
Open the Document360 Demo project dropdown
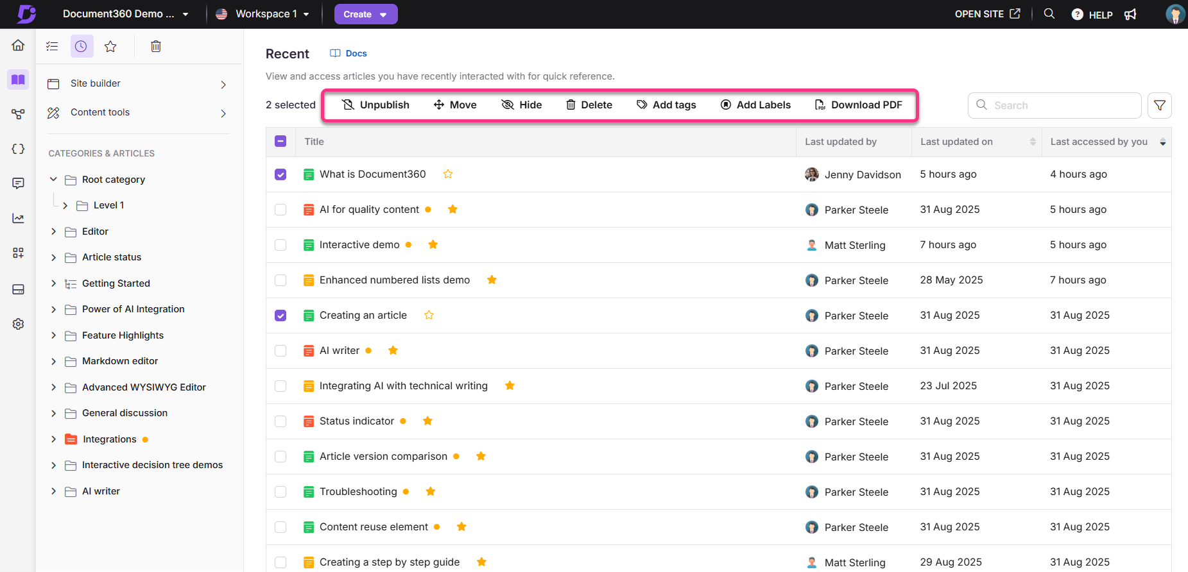pyautogui.click(x=125, y=13)
